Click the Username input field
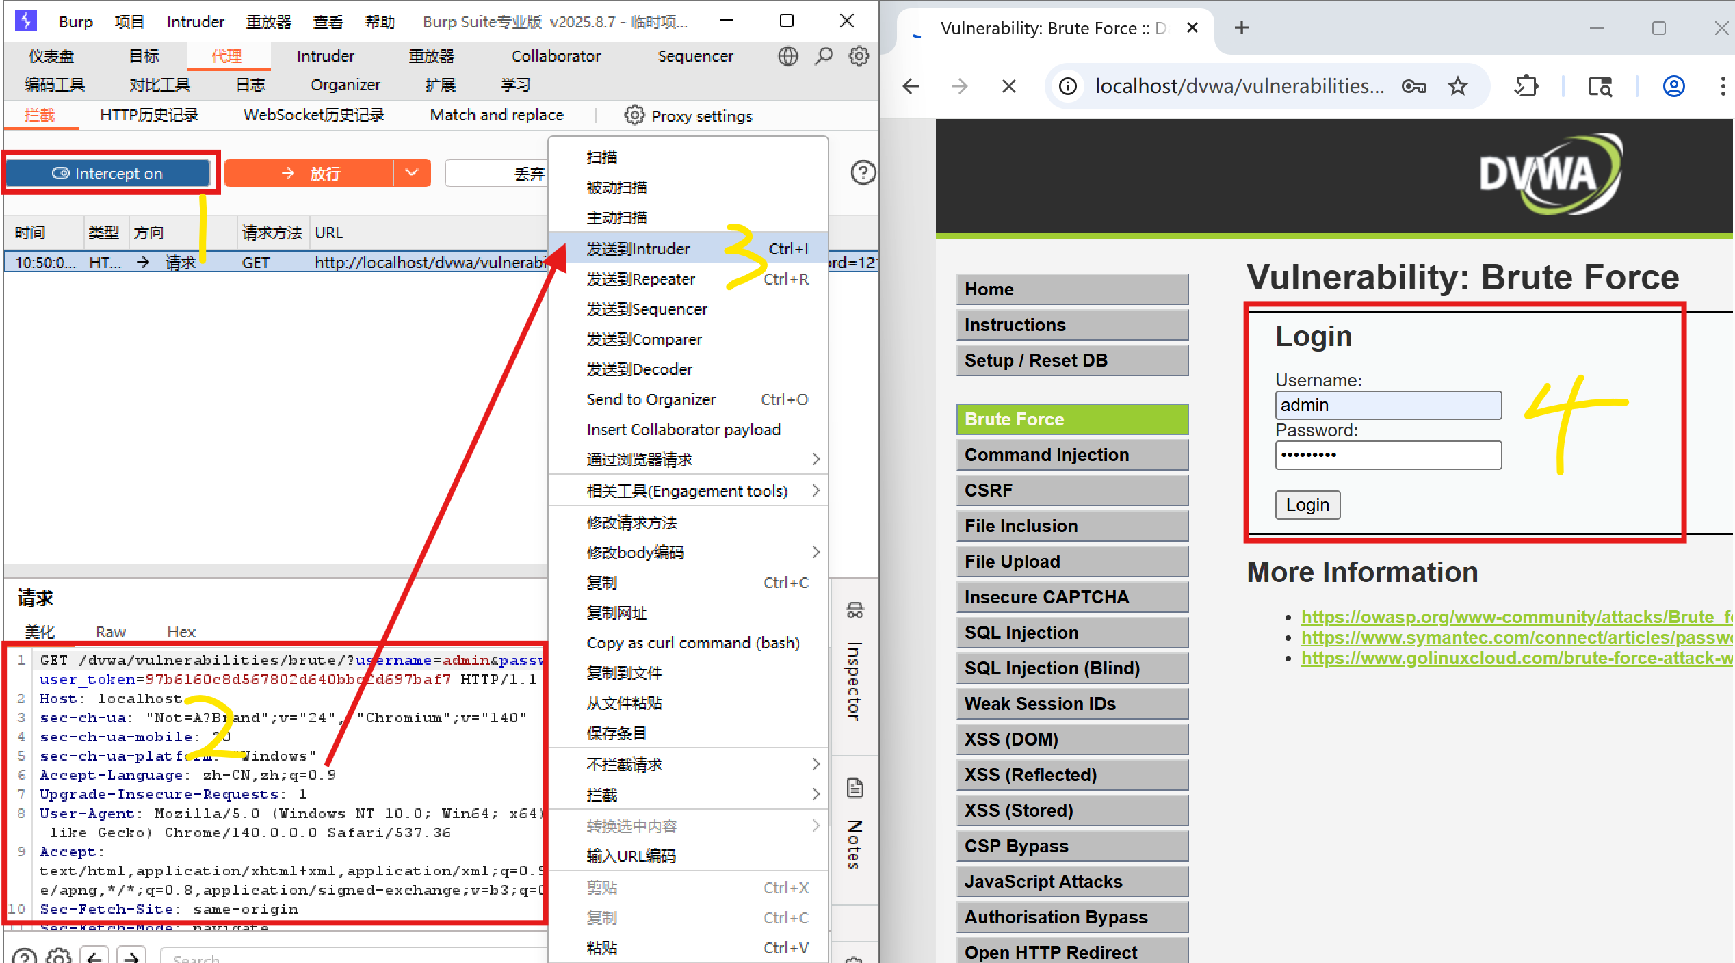This screenshot has height=963, width=1735. [1387, 405]
